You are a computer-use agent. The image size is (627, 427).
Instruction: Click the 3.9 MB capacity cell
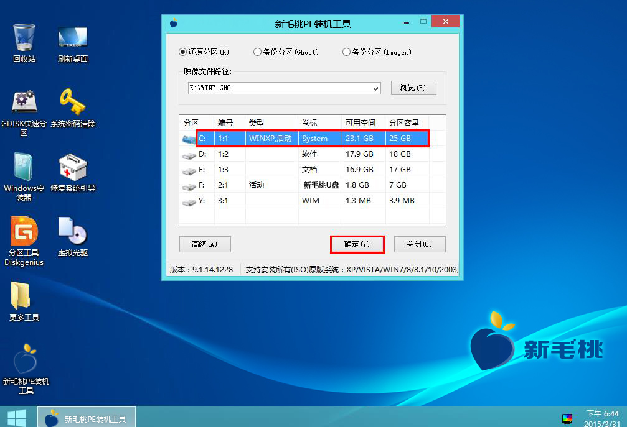pos(402,201)
